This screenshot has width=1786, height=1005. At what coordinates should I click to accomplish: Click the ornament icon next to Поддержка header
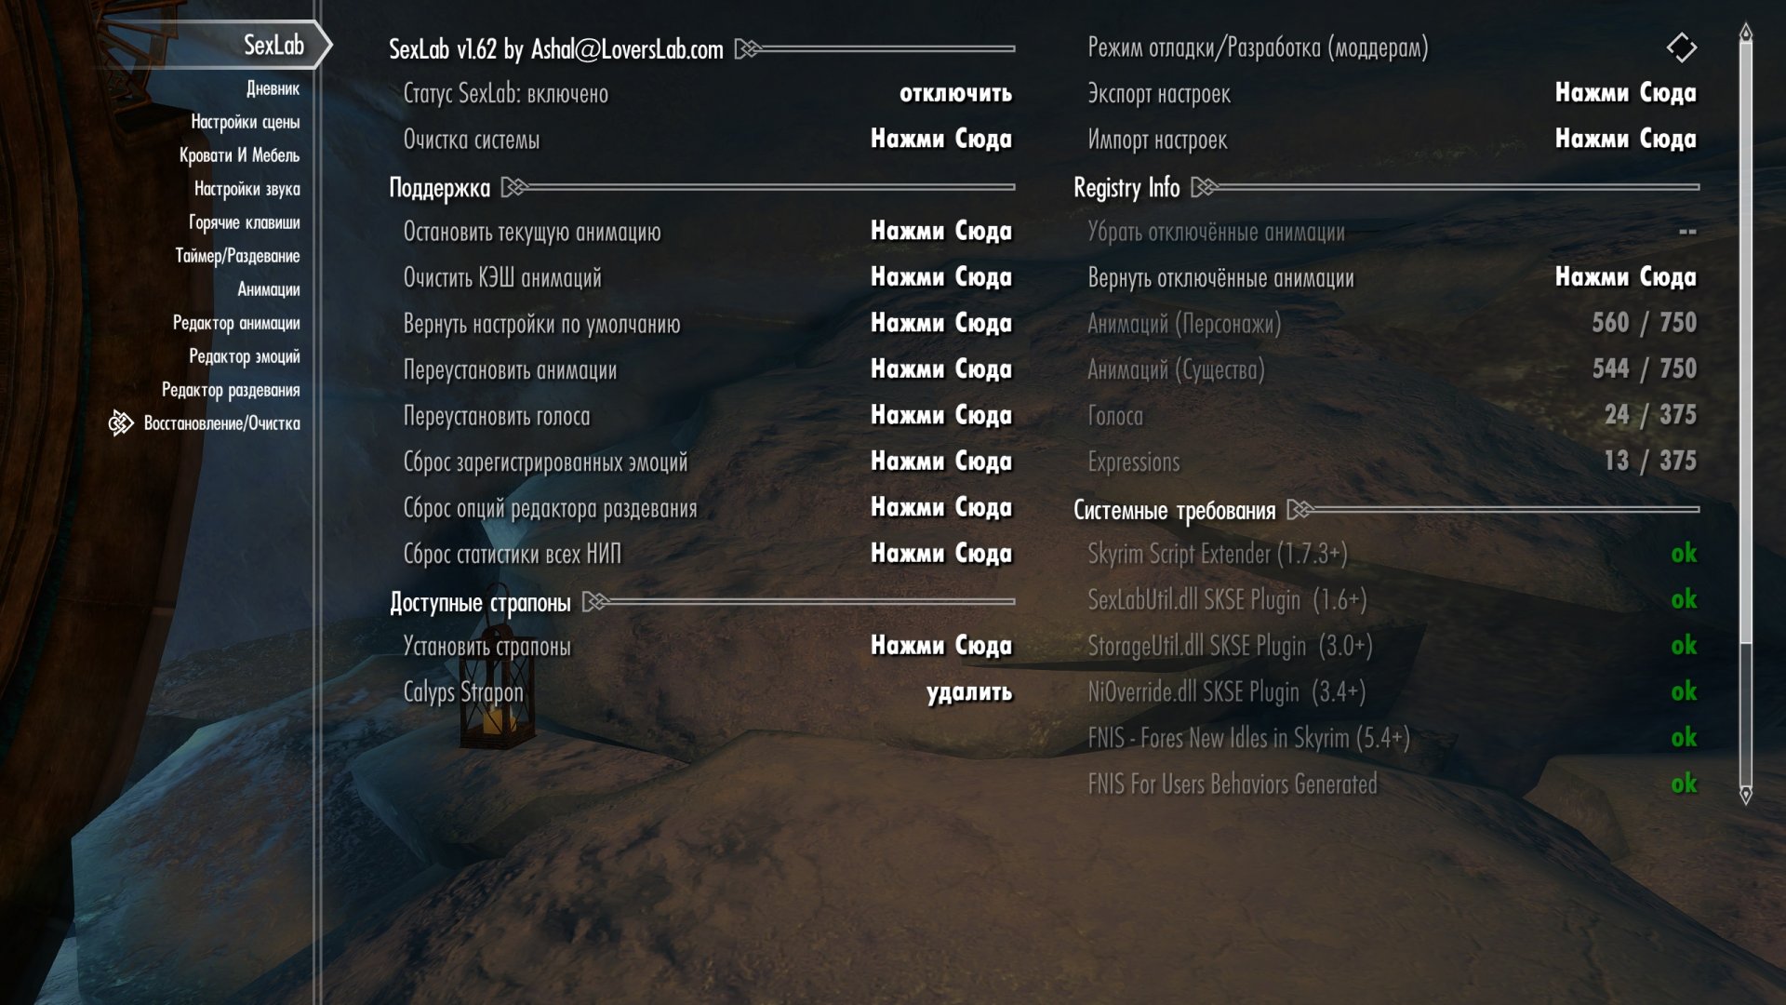[514, 188]
